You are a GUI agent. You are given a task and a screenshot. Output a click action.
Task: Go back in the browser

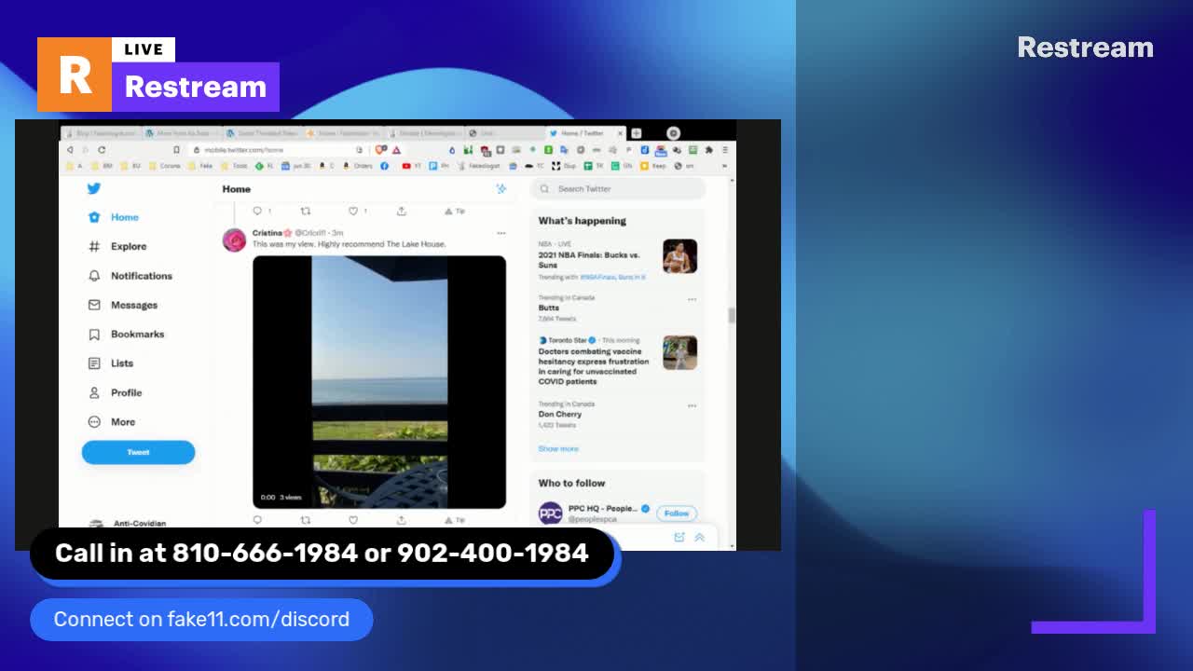70,150
